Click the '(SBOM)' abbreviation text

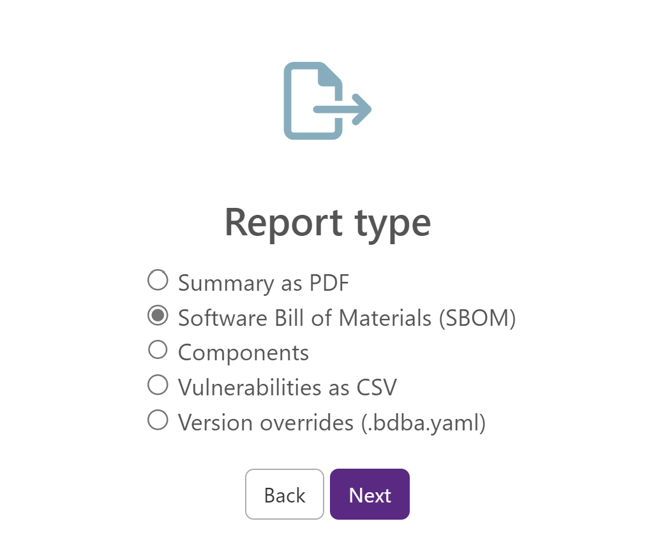tap(477, 318)
